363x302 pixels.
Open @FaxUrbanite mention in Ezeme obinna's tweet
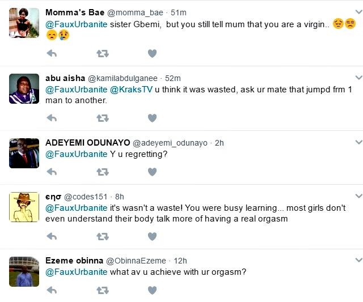click(x=76, y=271)
